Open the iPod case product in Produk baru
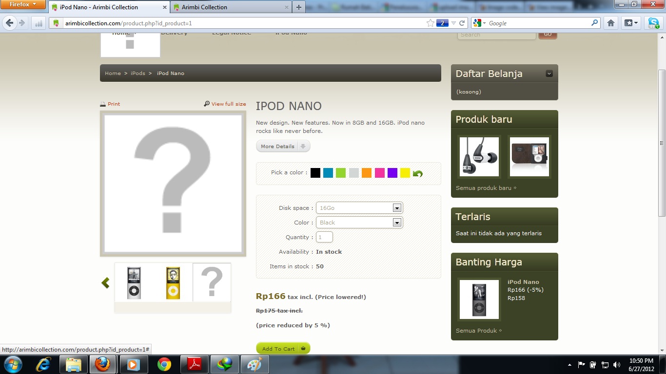 point(529,157)
